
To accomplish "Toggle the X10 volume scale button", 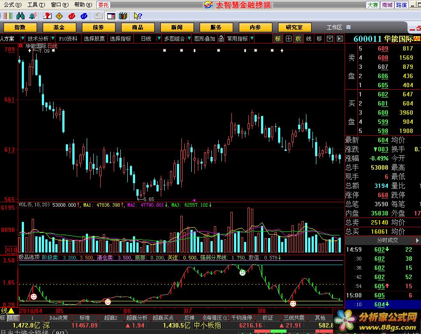I will [11, 250].
